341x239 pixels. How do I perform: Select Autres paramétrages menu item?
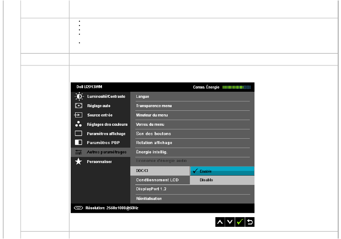tap(101, 152)
